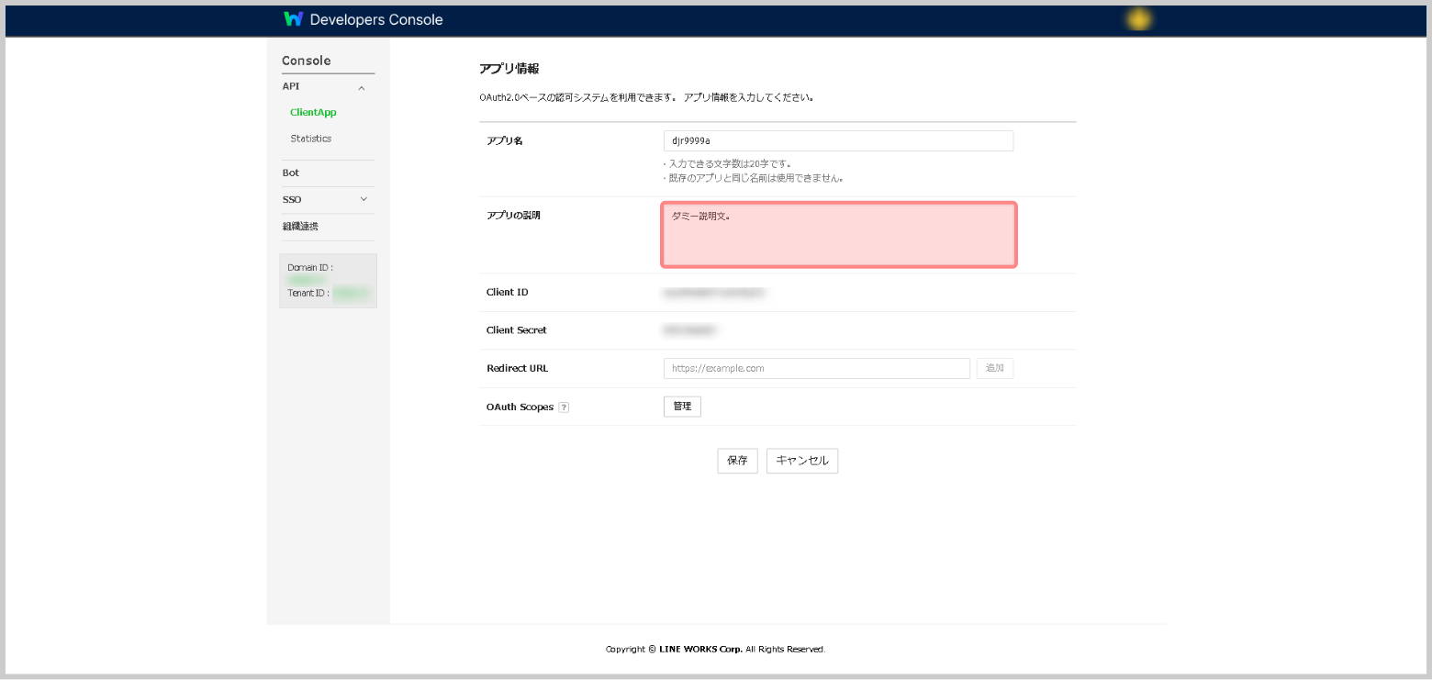The width and height of the screenshot is (1432, 680).
Task: Cancel editing with the キャンセル button
Action: 801,461
